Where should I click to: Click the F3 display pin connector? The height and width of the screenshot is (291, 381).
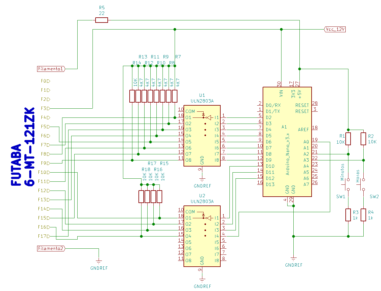(45, 108)
